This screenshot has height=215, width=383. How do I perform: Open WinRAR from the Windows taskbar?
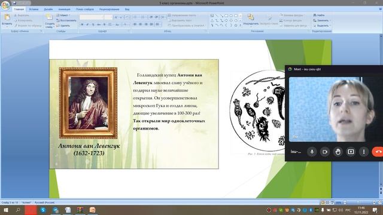pos(80,210)
